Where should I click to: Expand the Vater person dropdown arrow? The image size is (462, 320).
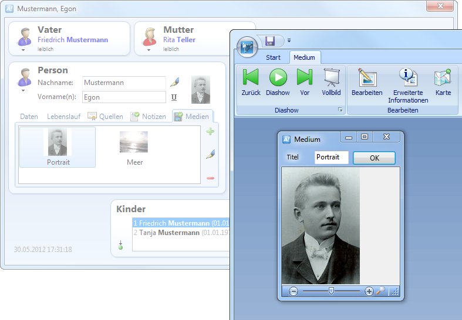(24, 50)
